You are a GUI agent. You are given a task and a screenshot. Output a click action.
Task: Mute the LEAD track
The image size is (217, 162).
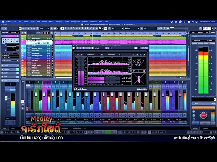pos(28,46)
